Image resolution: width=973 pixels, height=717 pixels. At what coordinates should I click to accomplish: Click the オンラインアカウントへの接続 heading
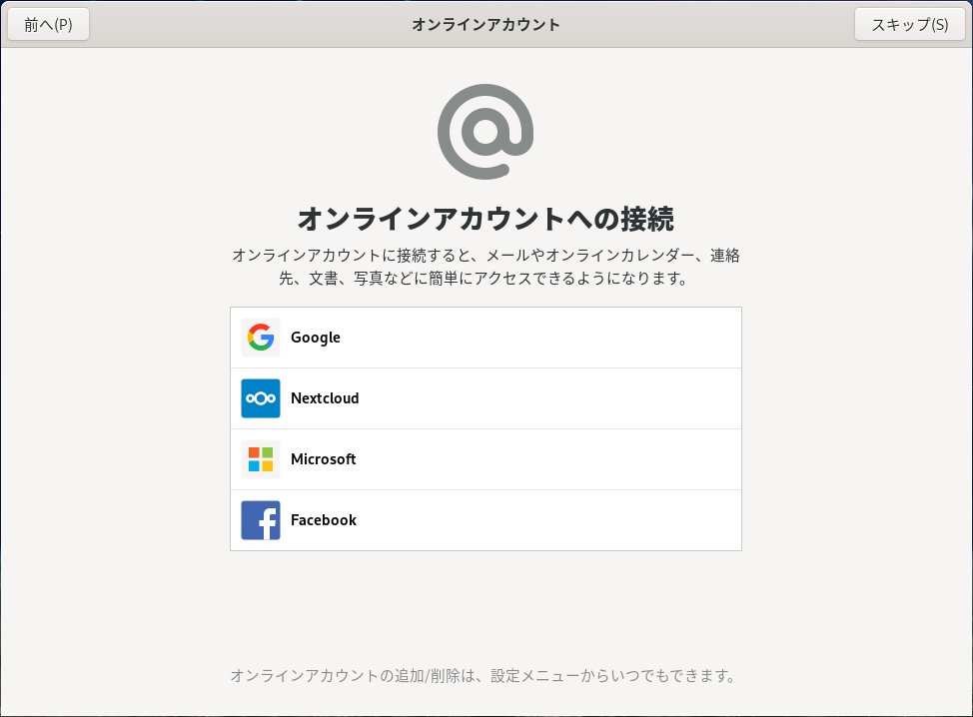point(486,219)
